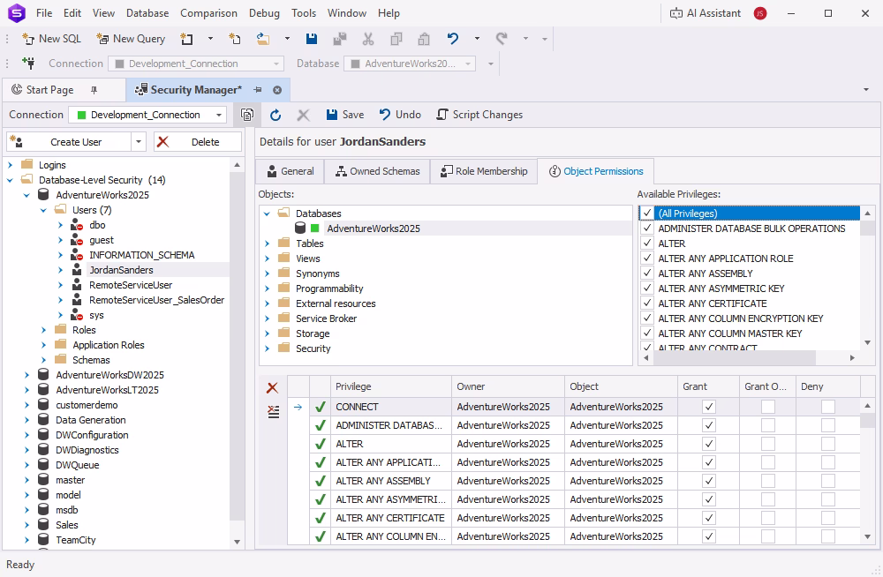
Task: Open the Database menu
Action: tap(147, 13)
